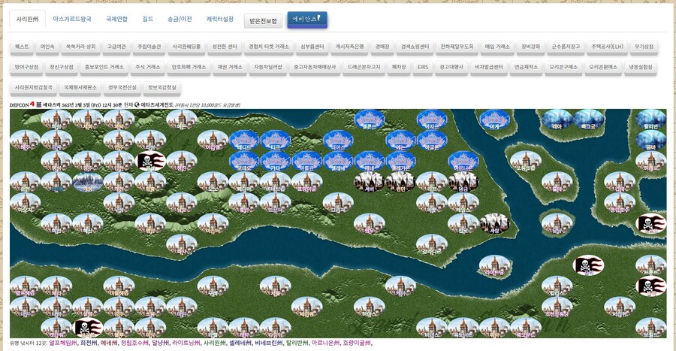Open the 무기상점 shop button
The height and width of the screenshot is (351, 676).
click(644, 47)
